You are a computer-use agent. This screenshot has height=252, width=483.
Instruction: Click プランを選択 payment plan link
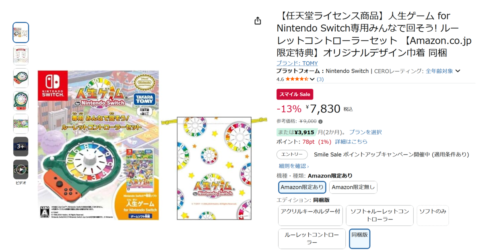365,132
